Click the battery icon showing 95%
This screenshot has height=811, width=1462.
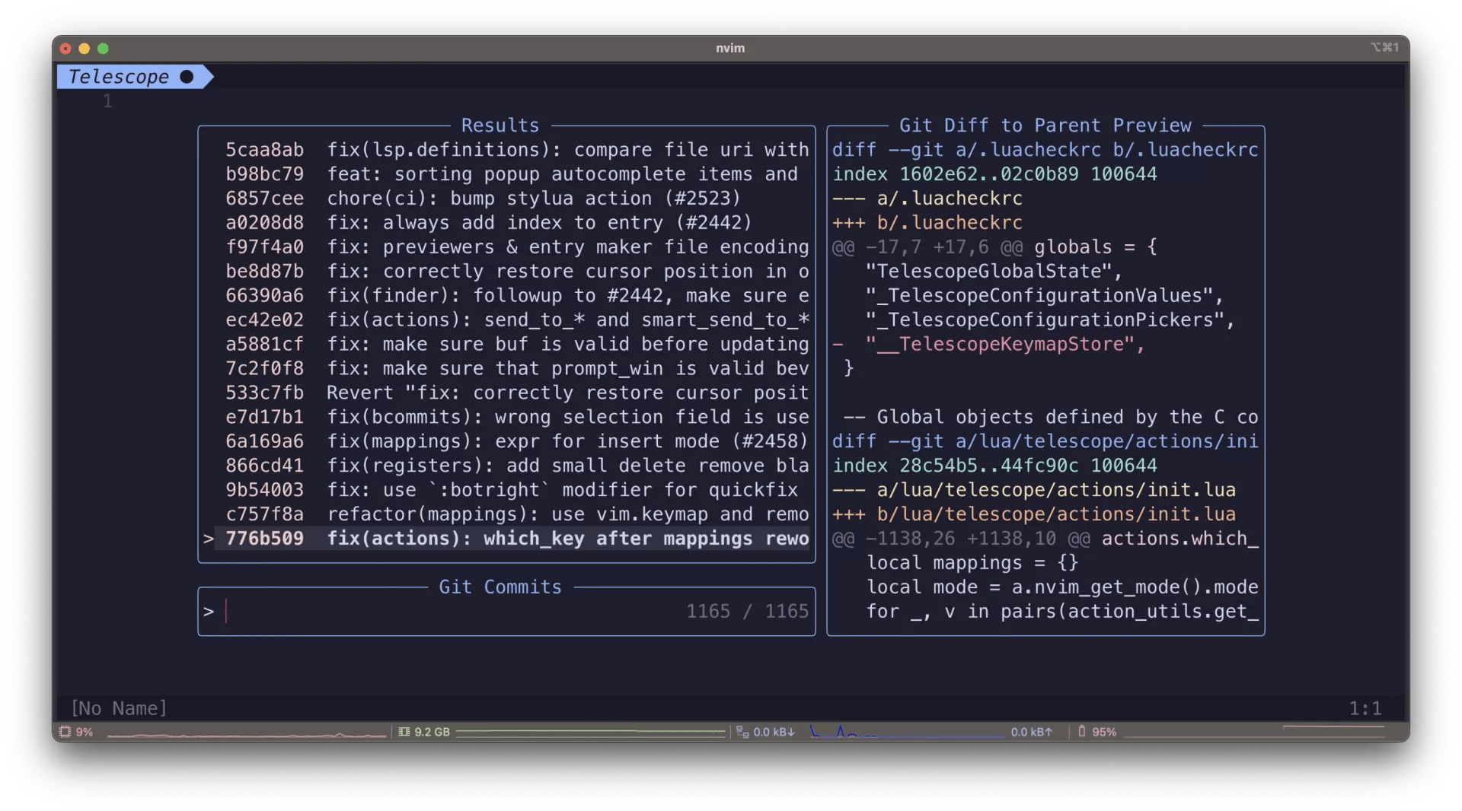pyautogui.click(x=1082, y=732)
